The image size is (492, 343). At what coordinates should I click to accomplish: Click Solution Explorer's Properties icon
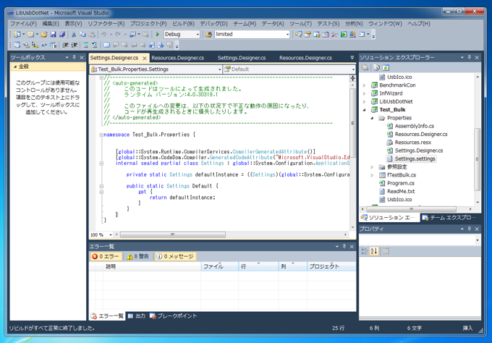pyautogui.click(x=365, y=67)
